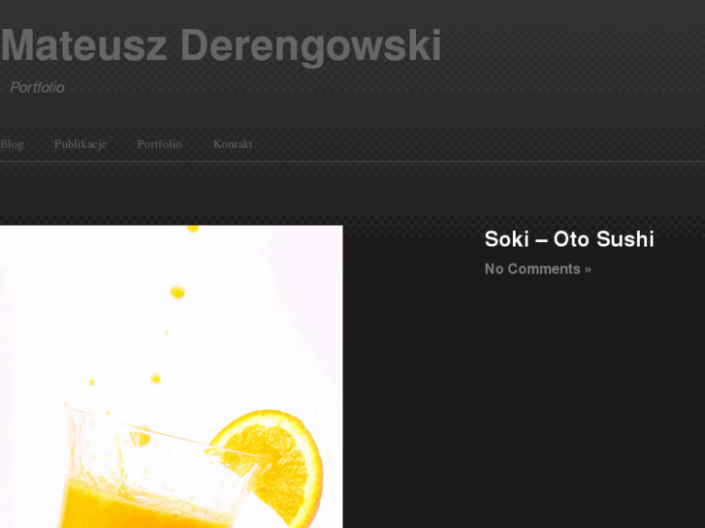This screenshot has width=705, height=528.
Task: Click the word Sushi in the post heading
Action: click(625, 239)
